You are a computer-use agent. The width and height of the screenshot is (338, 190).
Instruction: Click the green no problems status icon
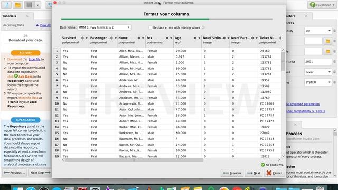[x=262, y=165]
